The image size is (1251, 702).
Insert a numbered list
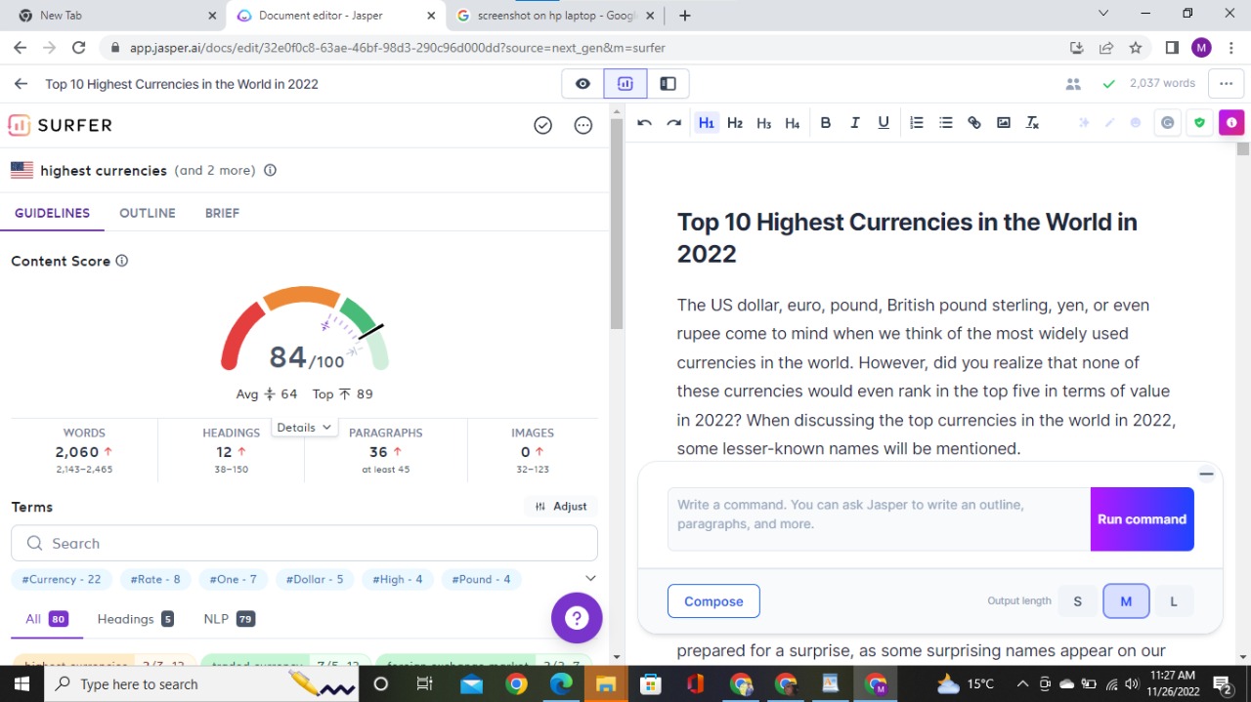click(x=916, y=123)
